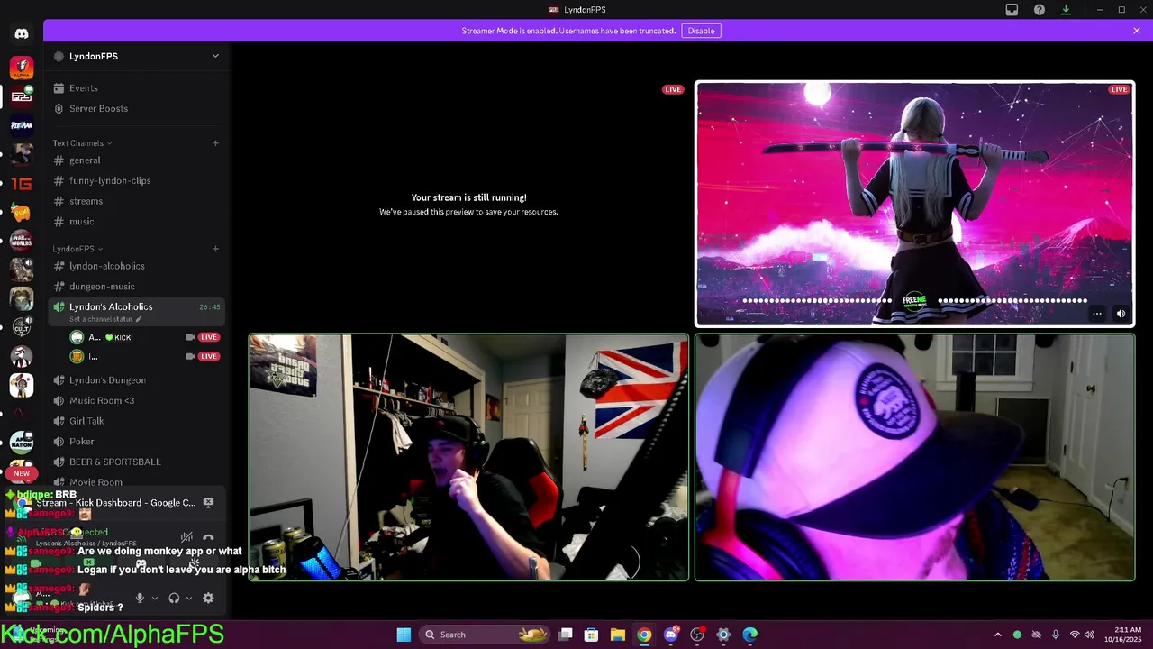Switch to Discord on taskbar

671,635
